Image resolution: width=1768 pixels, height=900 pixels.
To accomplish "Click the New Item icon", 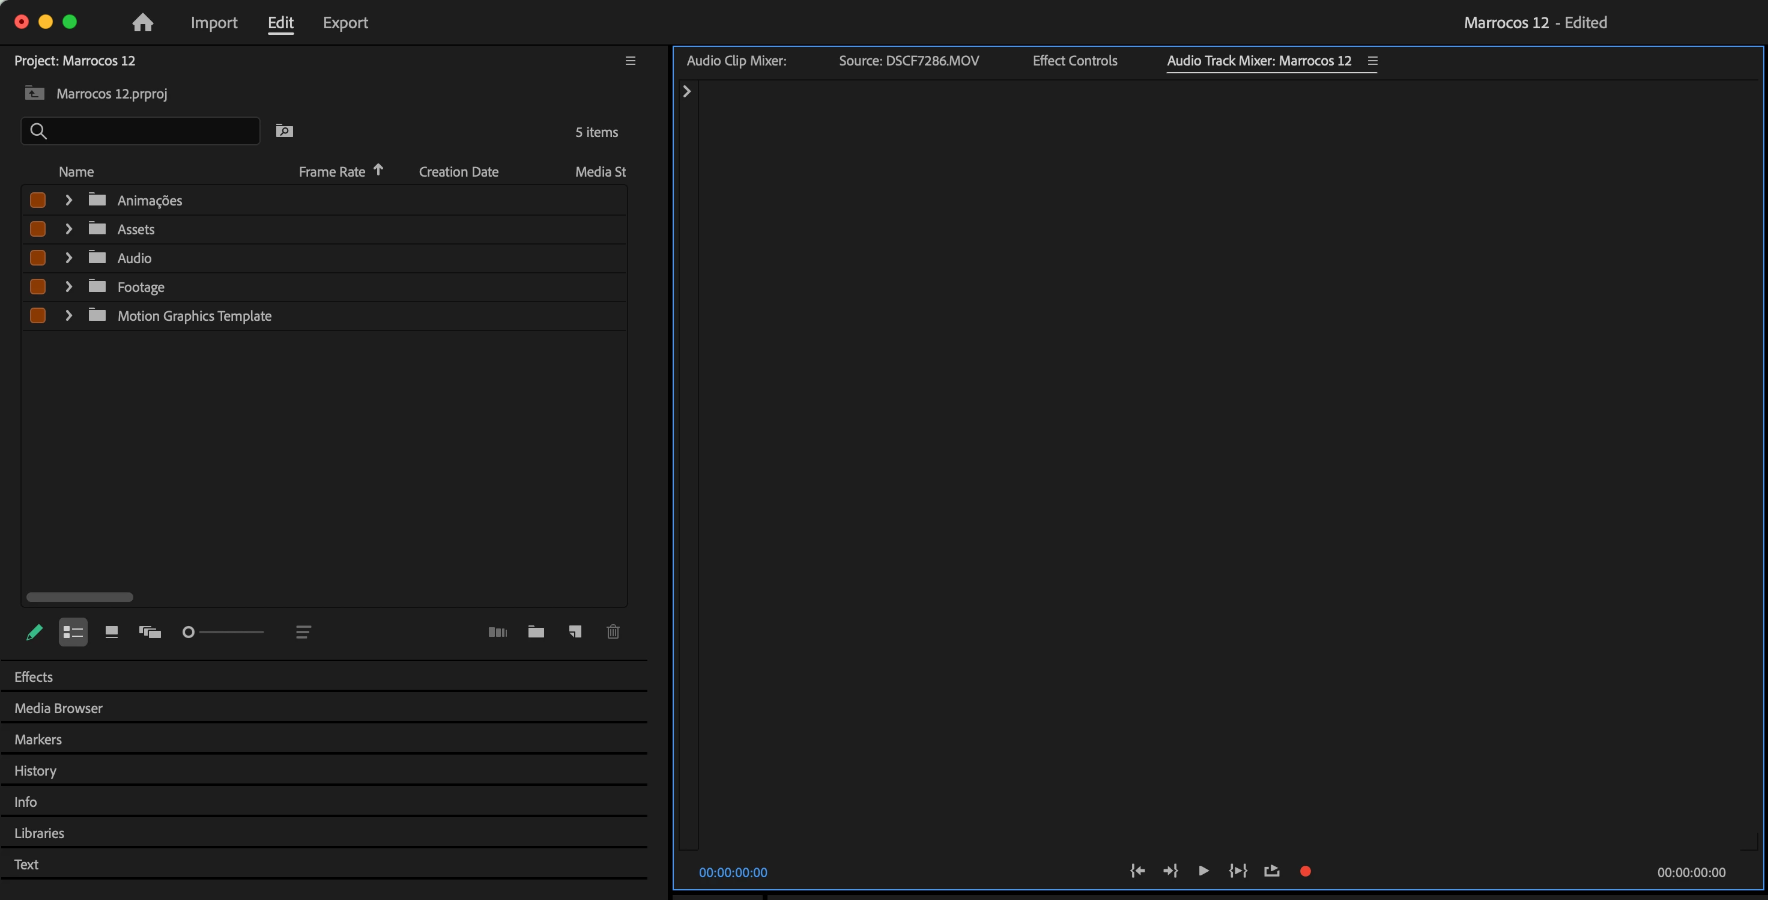I will [575, 631].
